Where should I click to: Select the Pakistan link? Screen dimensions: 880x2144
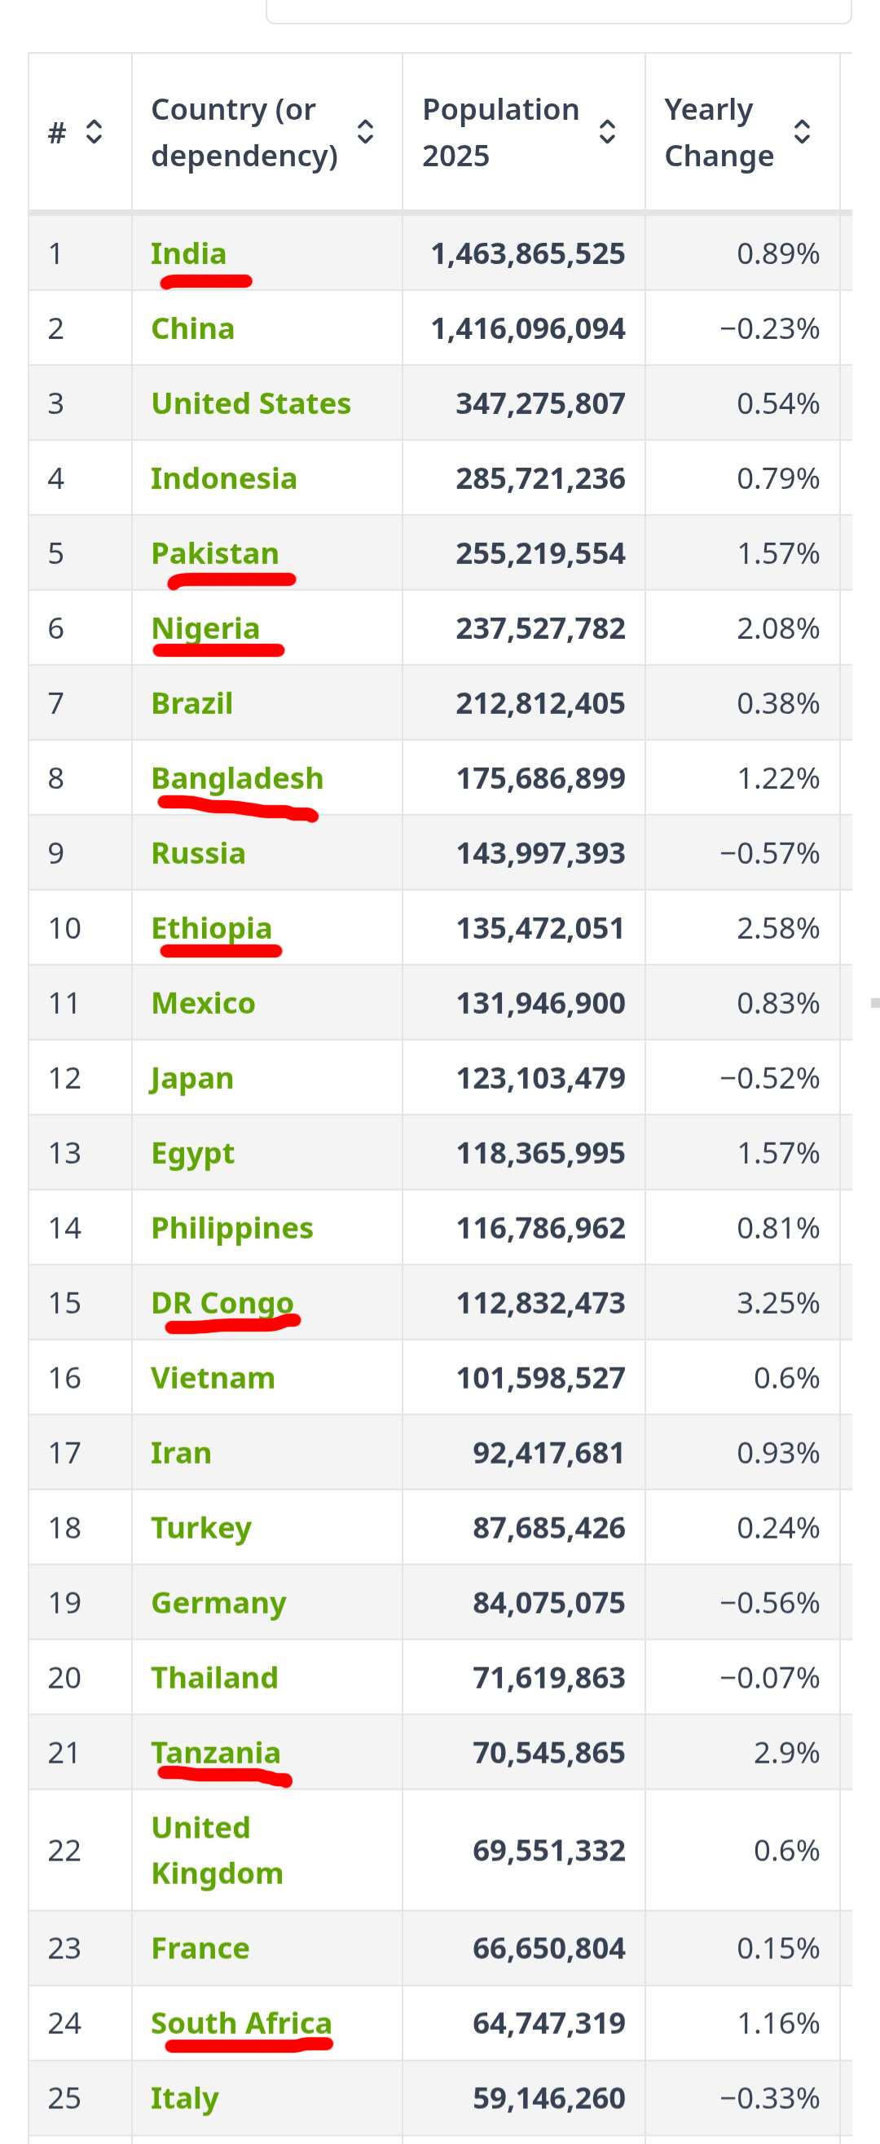pyautogui.click(x=215, y=553)
